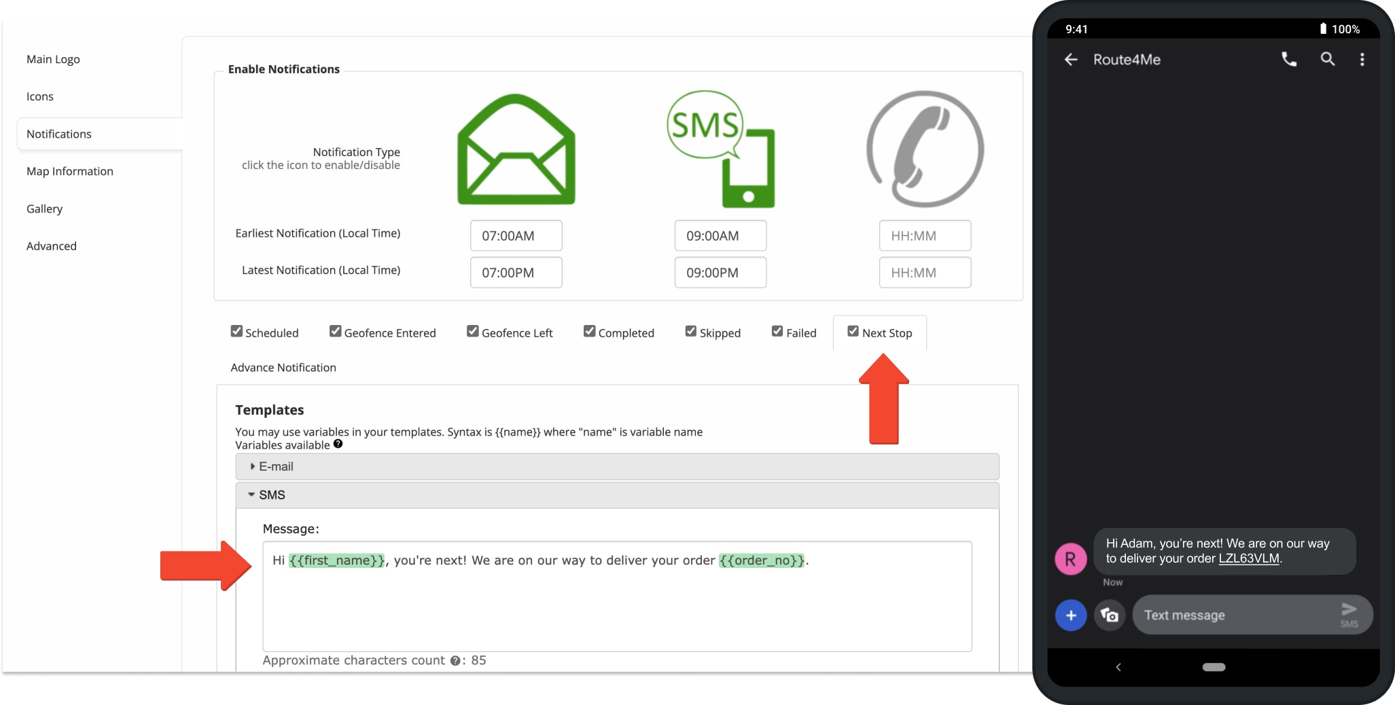Open Main Logo settings
Viewport: 1395px width, 705px height.
coord(53,60)
